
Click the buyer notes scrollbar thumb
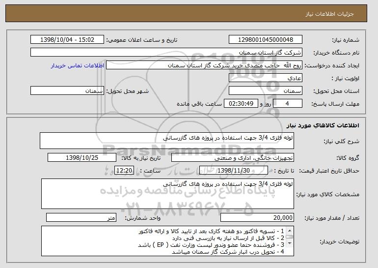(290, 237)
